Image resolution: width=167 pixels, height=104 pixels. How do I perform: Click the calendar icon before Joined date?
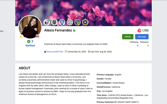[x=66, y=51]
